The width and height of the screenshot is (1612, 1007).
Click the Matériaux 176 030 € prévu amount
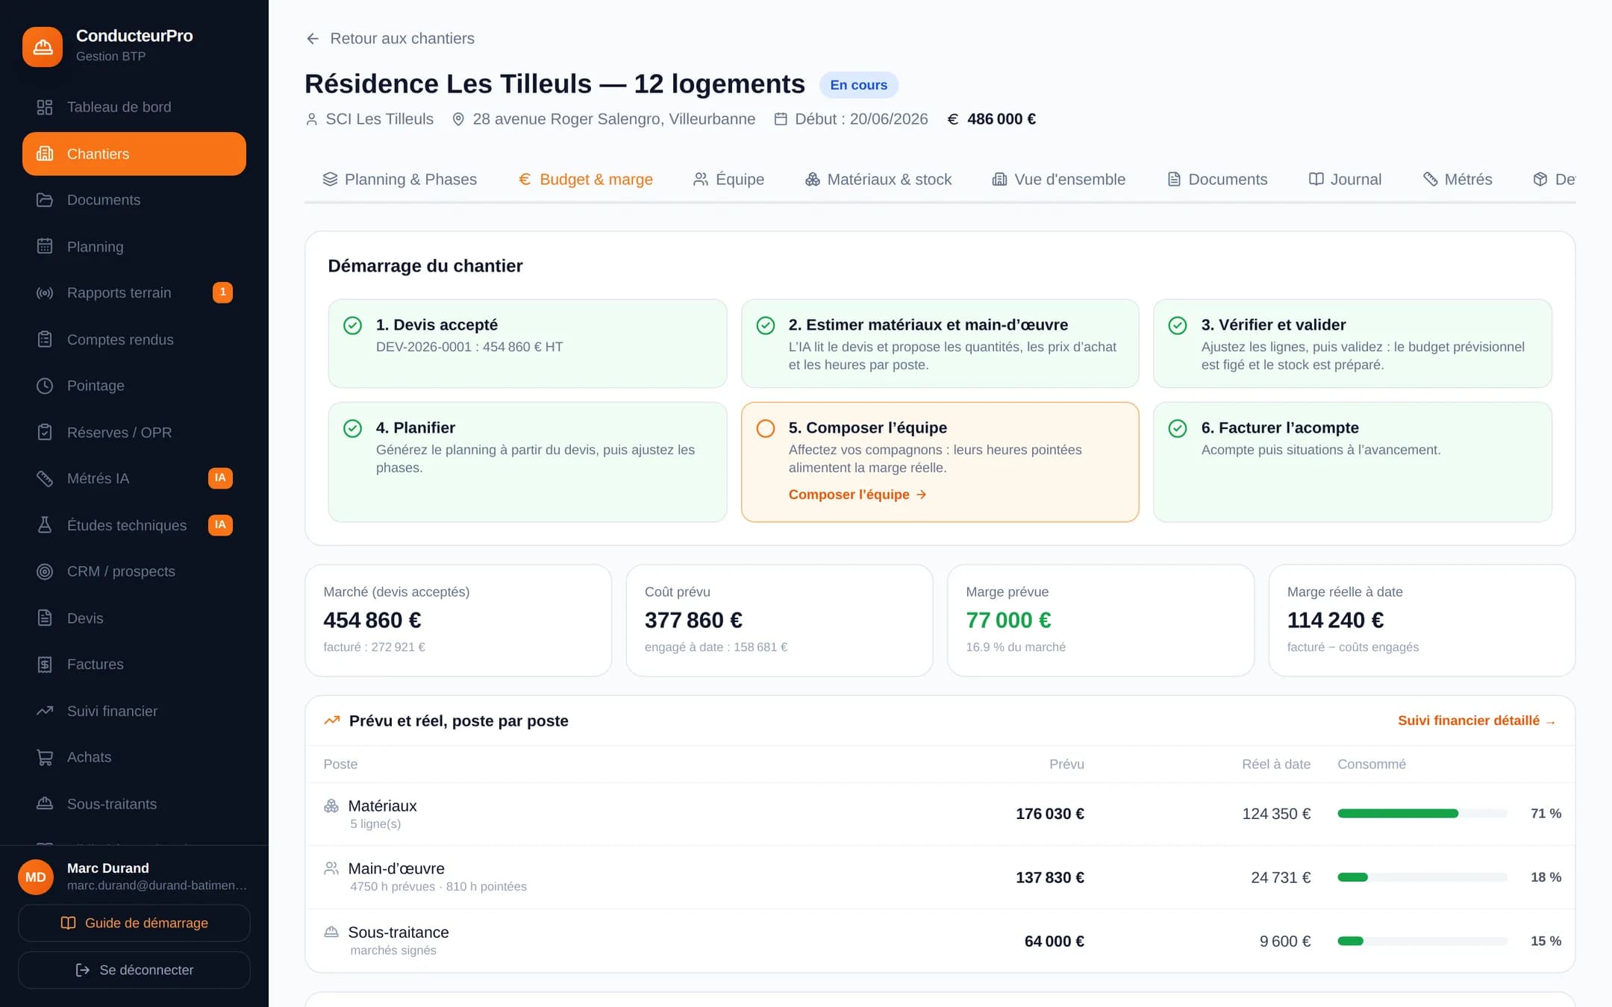[1049, 814]
